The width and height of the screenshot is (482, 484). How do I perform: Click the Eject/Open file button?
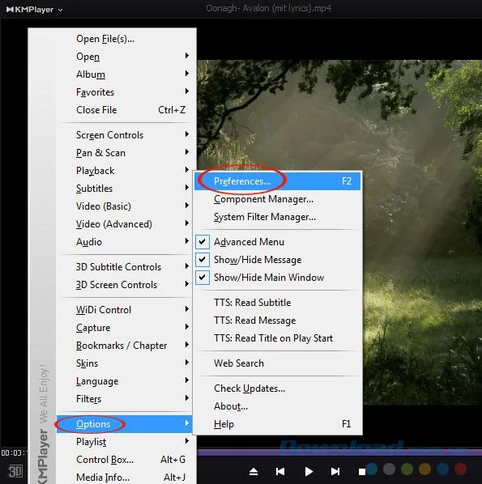pyautogui.click(x=254, y=471)
